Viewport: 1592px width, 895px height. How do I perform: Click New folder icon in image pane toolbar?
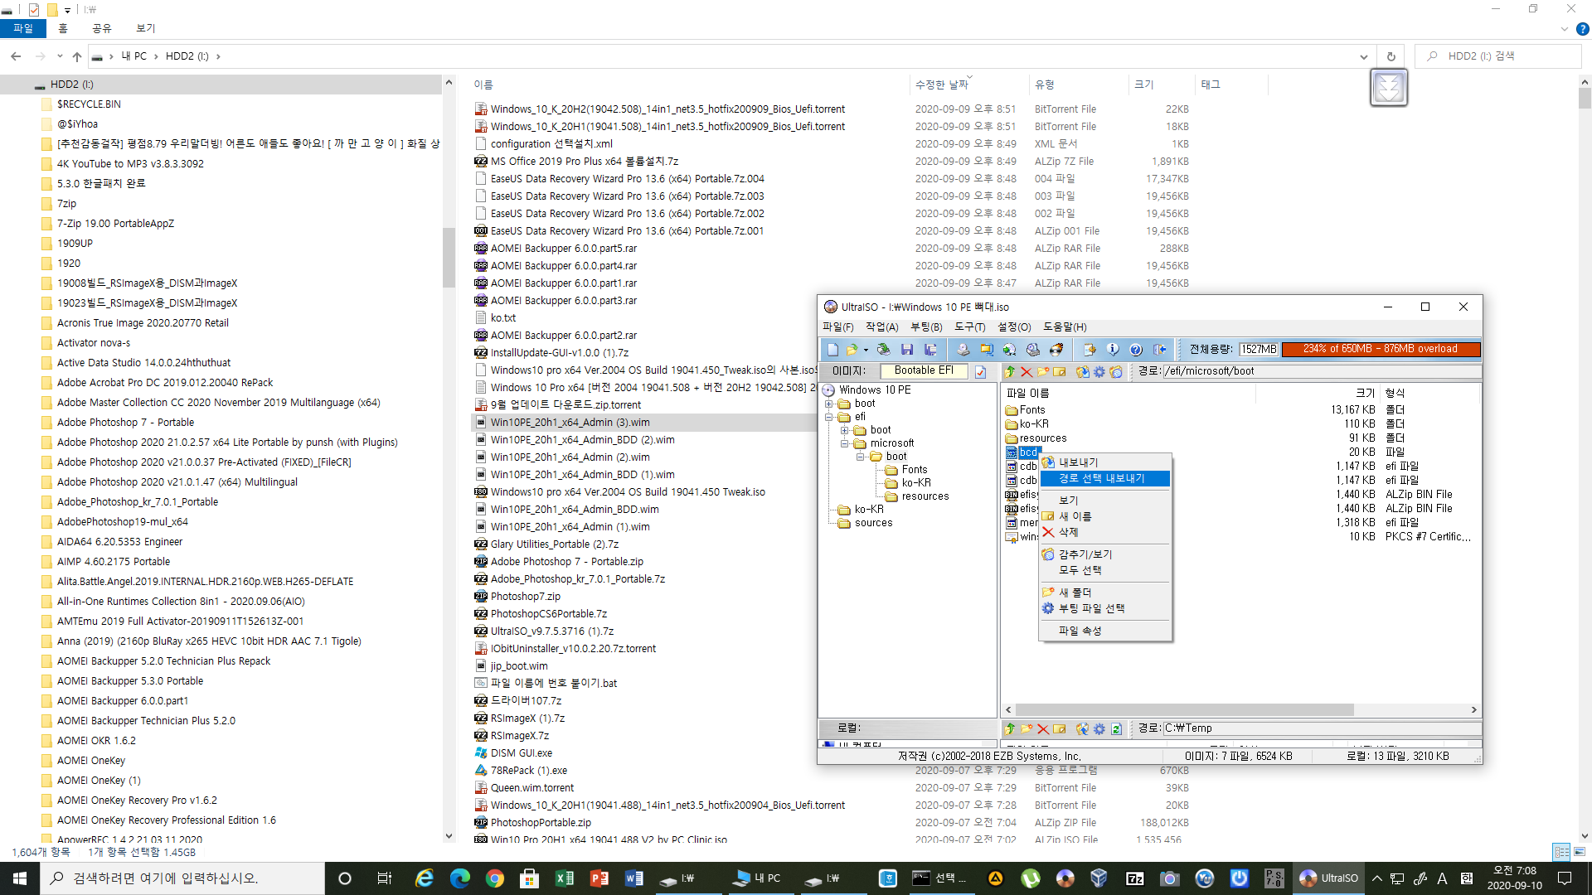(x=1043, y=372)
